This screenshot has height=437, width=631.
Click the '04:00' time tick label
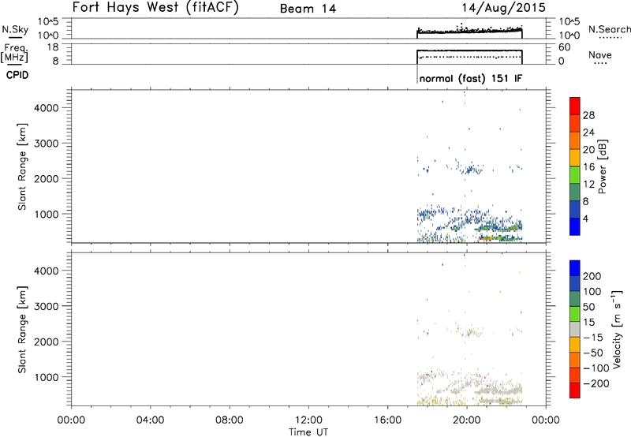[x=151, y=420]
